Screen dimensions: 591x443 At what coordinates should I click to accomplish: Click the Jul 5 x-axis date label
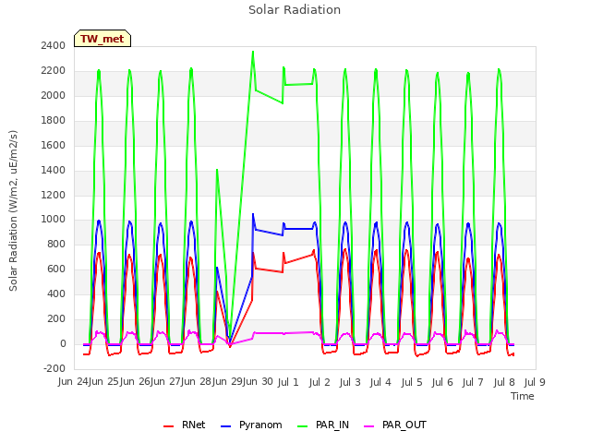(412, 382)
